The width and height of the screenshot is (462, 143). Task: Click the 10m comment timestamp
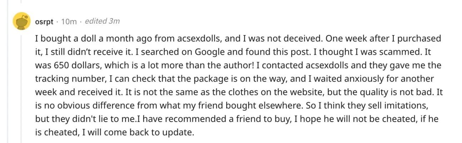pos(69,21)
